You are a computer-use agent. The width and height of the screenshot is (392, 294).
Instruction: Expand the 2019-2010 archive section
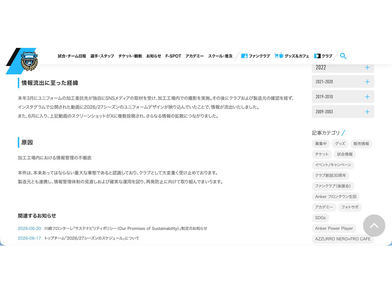343,97
